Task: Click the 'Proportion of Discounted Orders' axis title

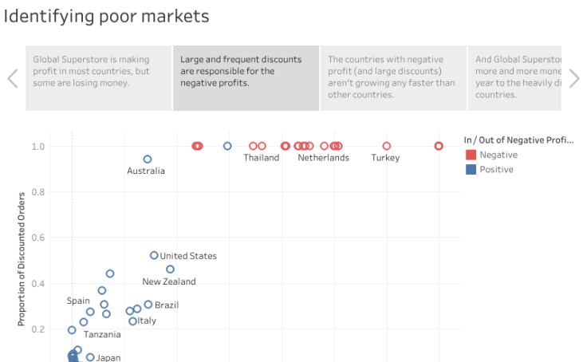Action: [22, 259]
